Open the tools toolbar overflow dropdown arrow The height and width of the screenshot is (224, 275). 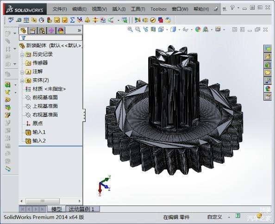pos(119,20)
